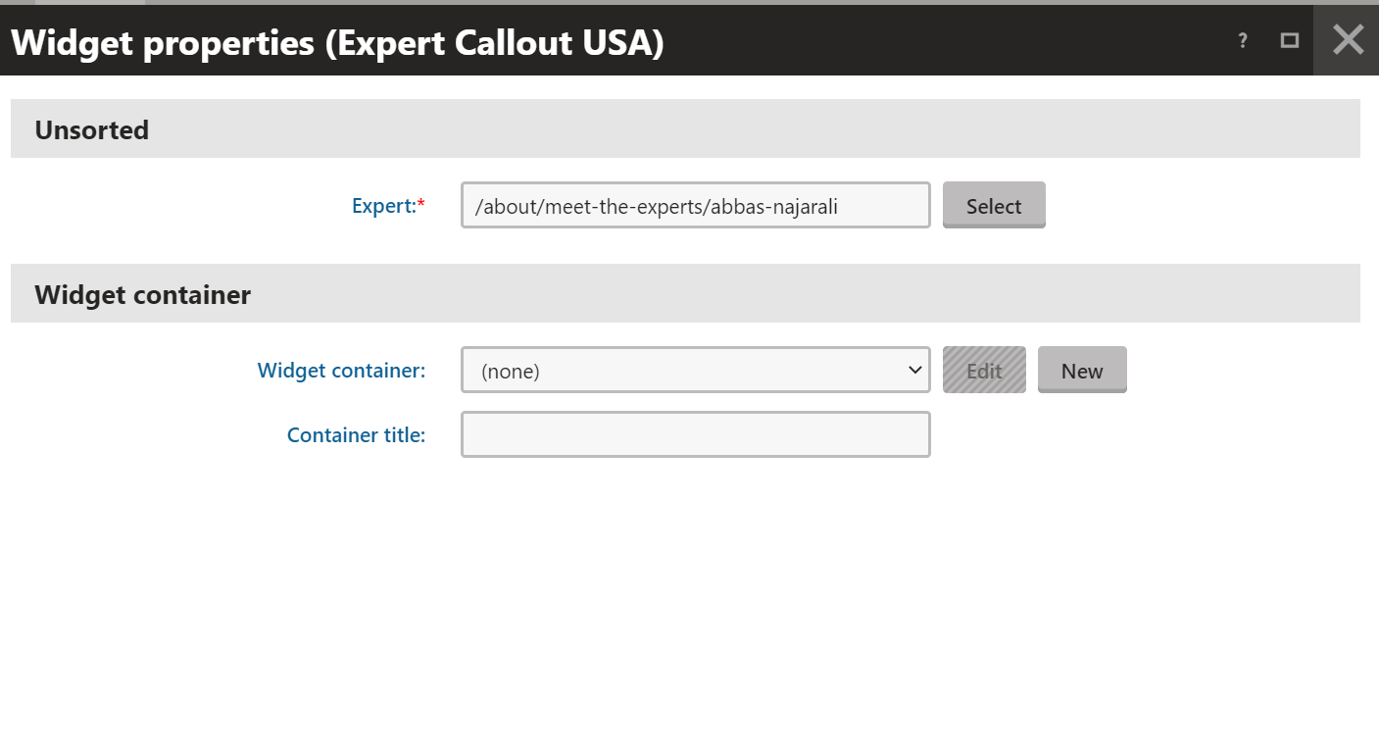Click the red required asterisk beside Expert
1379x754 pixels.
[421, 204]
